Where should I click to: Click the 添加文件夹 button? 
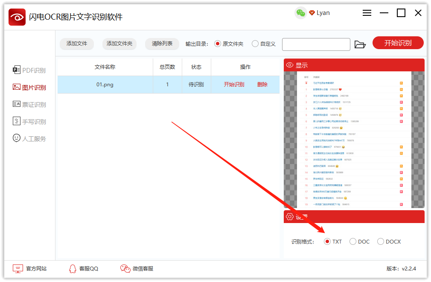(119, 44)
